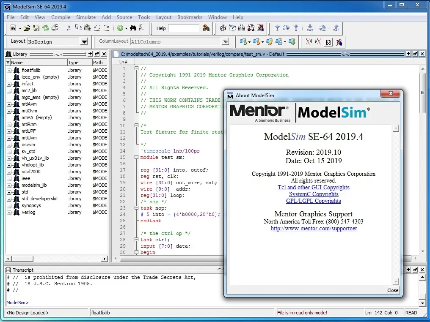Viewport: 430px width, 322px height.
Task: Click the green Add plus icon
Action: pyautogui.click(x=120, y=28)
